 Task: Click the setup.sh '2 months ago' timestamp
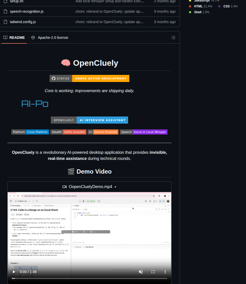pos(165,1)
